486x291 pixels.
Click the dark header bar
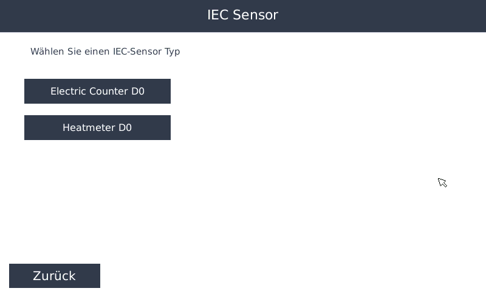point(364,16)
